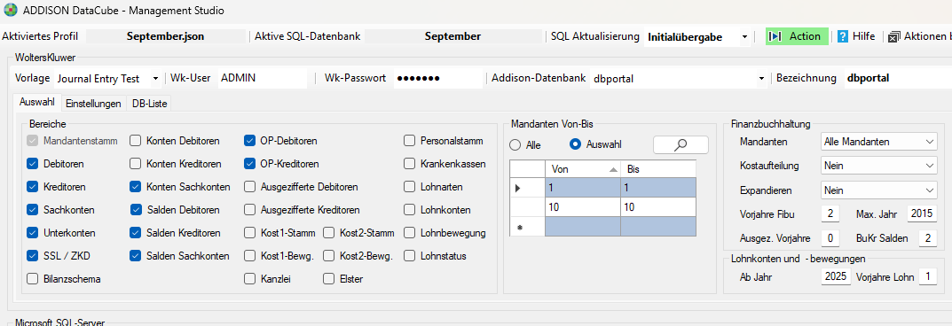Check the Personalstamm checkbox
The width and height of the screenshot is (952, 326).
click(409, 141)
